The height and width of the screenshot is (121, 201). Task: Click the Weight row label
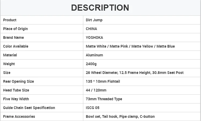click(9, 64)
